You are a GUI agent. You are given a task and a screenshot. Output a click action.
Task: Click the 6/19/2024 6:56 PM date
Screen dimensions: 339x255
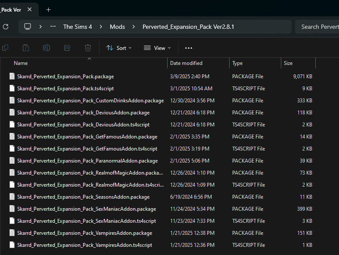191,197
